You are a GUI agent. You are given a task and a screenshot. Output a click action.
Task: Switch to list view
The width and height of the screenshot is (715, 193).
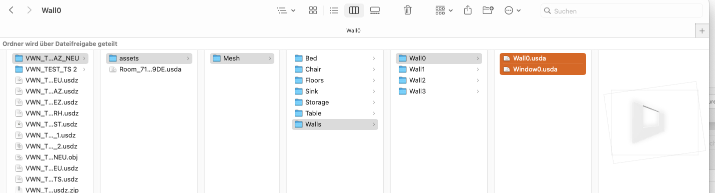click(334, 10)
